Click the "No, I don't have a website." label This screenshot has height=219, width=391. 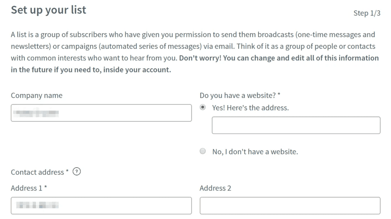pyautogui.click(x=255, y=152)
